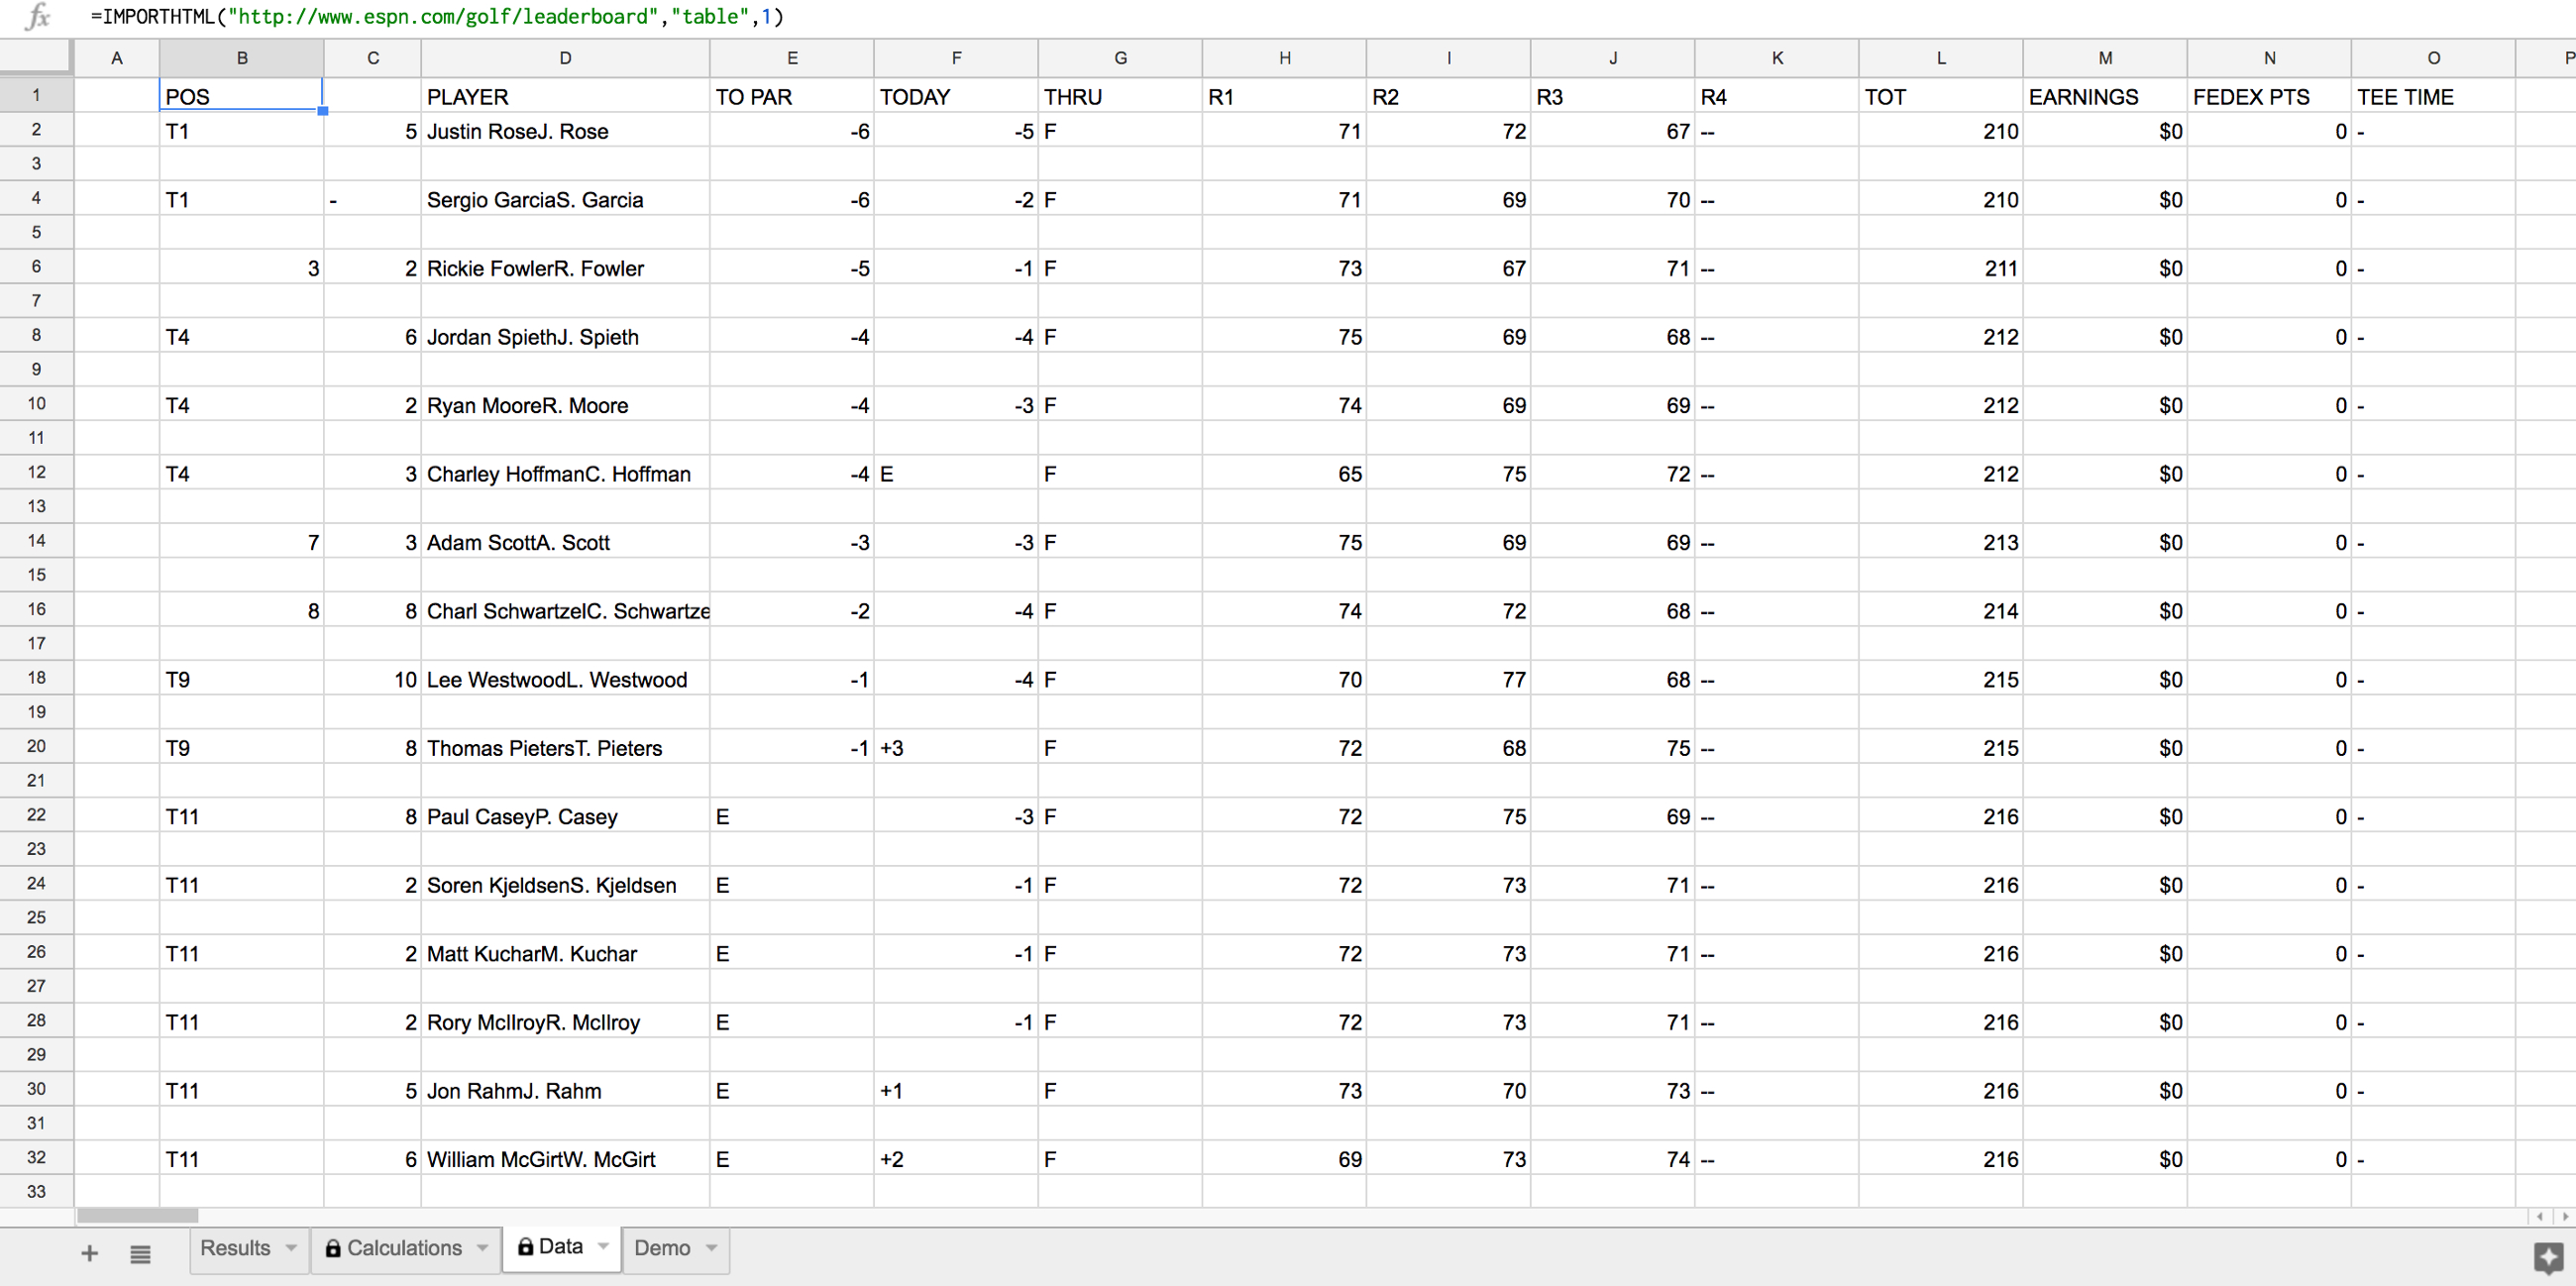Click the EARNINGS header cell
Viewport: 2576px width, 1286px height.
click(2105, 96)
